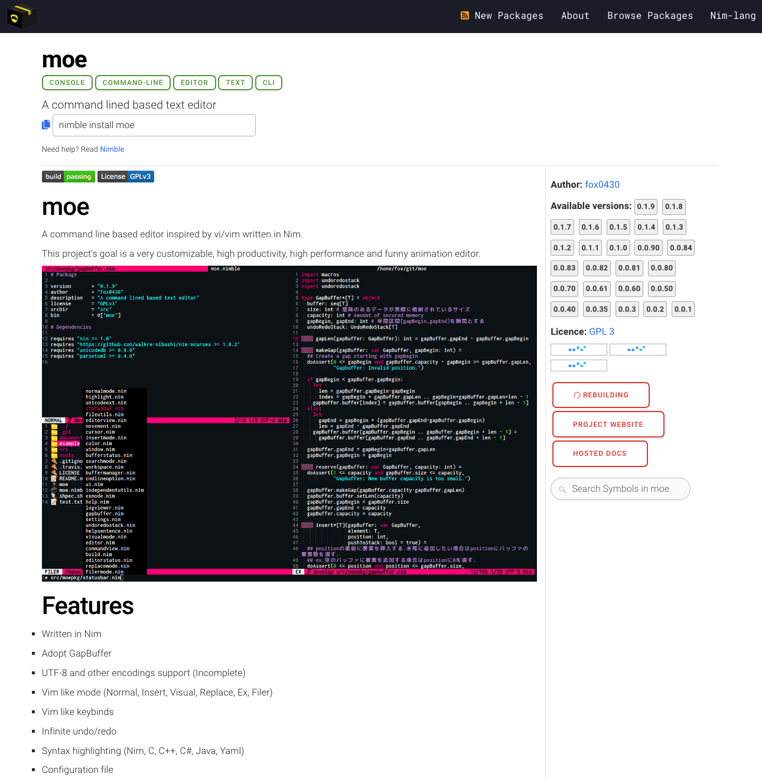Select version 0.0.3

(627, 309)
